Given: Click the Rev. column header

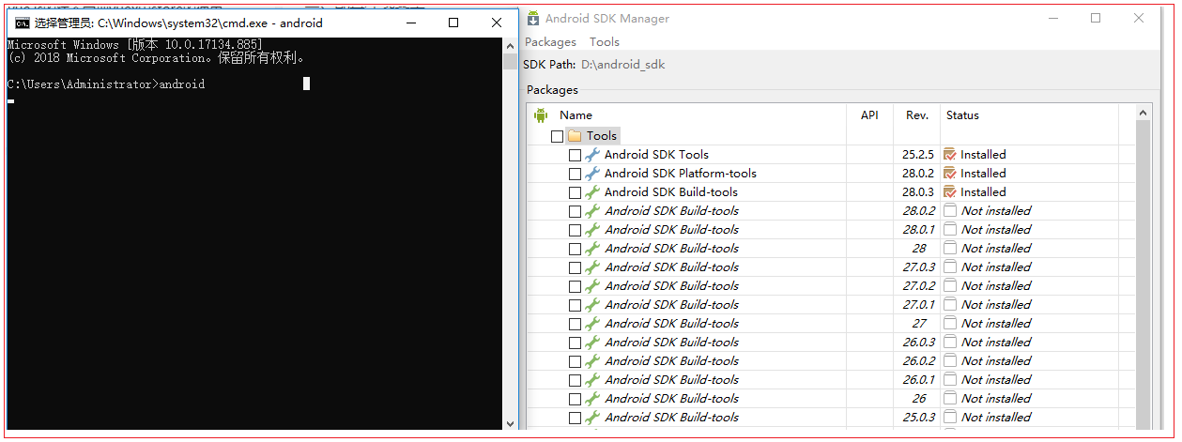Looking at the screenshot, I should click(917, 115).
